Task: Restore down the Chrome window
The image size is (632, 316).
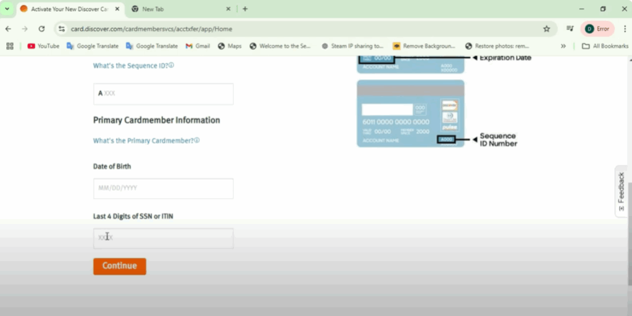Action: point(603,9)
